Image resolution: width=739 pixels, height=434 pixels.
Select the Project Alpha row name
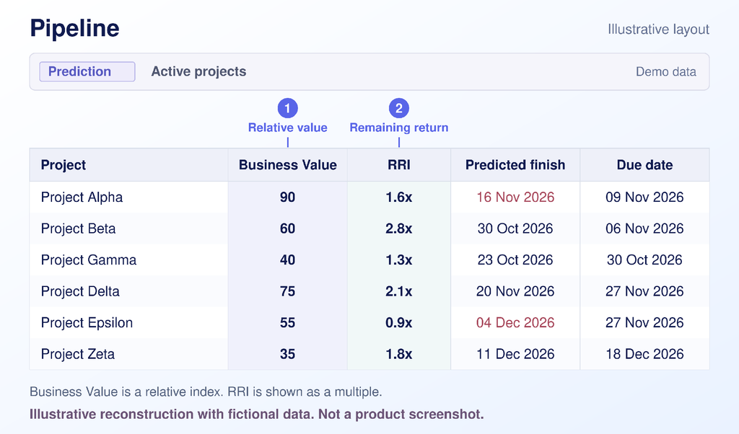pyautogui.click(x=82, y=198)
